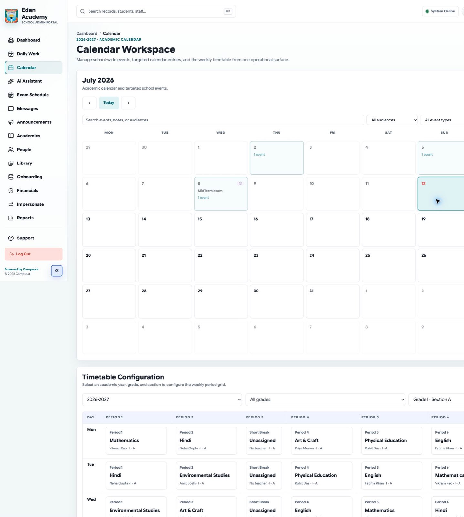
Task: Click the Eden Academy logo
Action: tap(11, 16)
